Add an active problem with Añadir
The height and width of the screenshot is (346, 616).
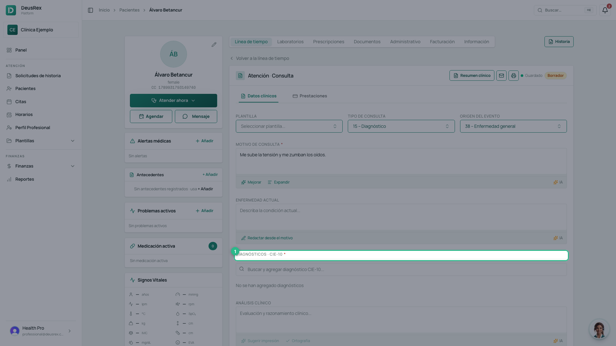click(204, 211)
